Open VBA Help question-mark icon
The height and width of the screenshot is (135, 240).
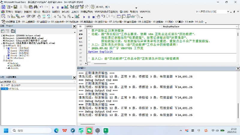[92, 7]
